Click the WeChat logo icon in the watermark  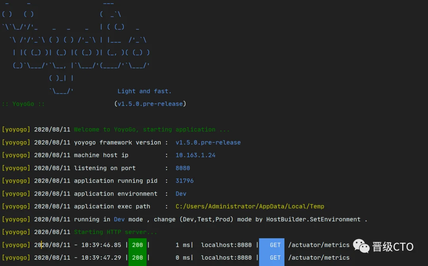point(361,246)
